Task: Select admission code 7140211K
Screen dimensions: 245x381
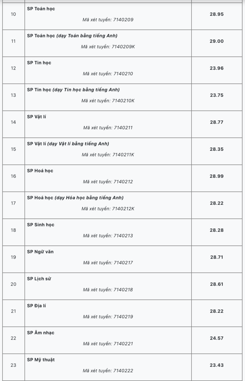Action: coord(108,155)
